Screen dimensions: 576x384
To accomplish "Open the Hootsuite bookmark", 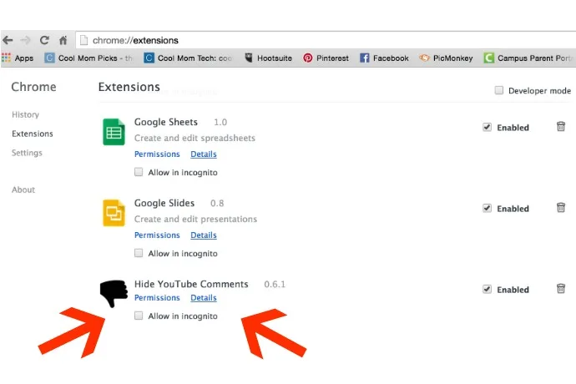I will (269, 58).
